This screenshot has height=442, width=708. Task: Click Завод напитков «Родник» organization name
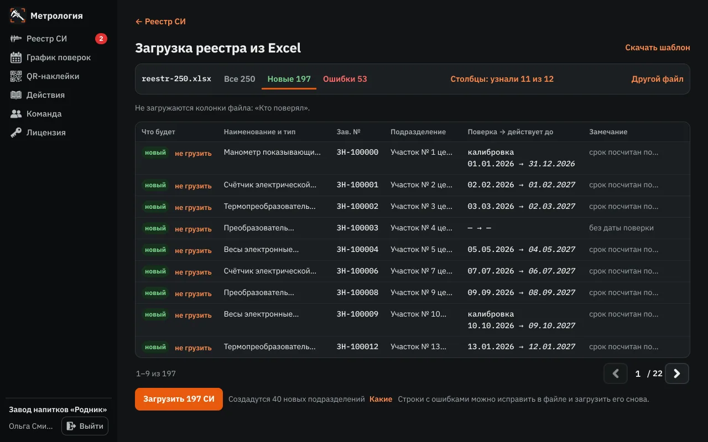click(x=58, y=409)
